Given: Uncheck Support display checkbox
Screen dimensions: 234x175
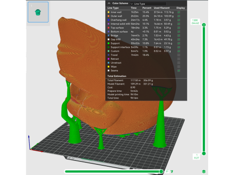Looking at the screenshot, I should click(x=179, y=43).
